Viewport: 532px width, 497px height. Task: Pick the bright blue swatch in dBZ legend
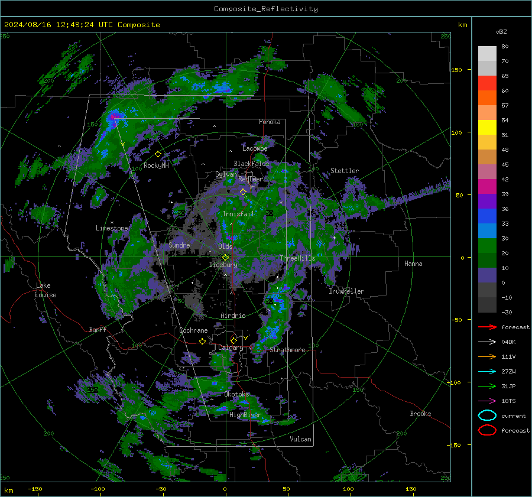click(x=487, y=216)
